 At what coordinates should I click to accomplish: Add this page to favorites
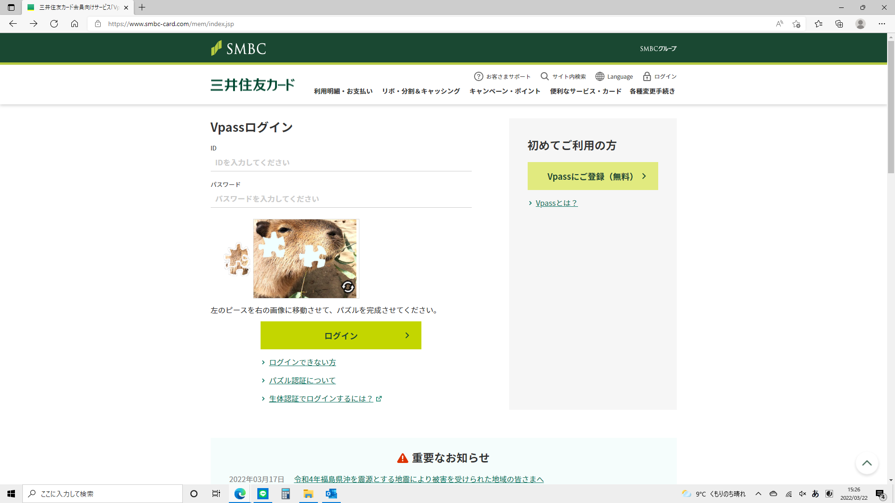pyautogui.click(x=796, y=24)
